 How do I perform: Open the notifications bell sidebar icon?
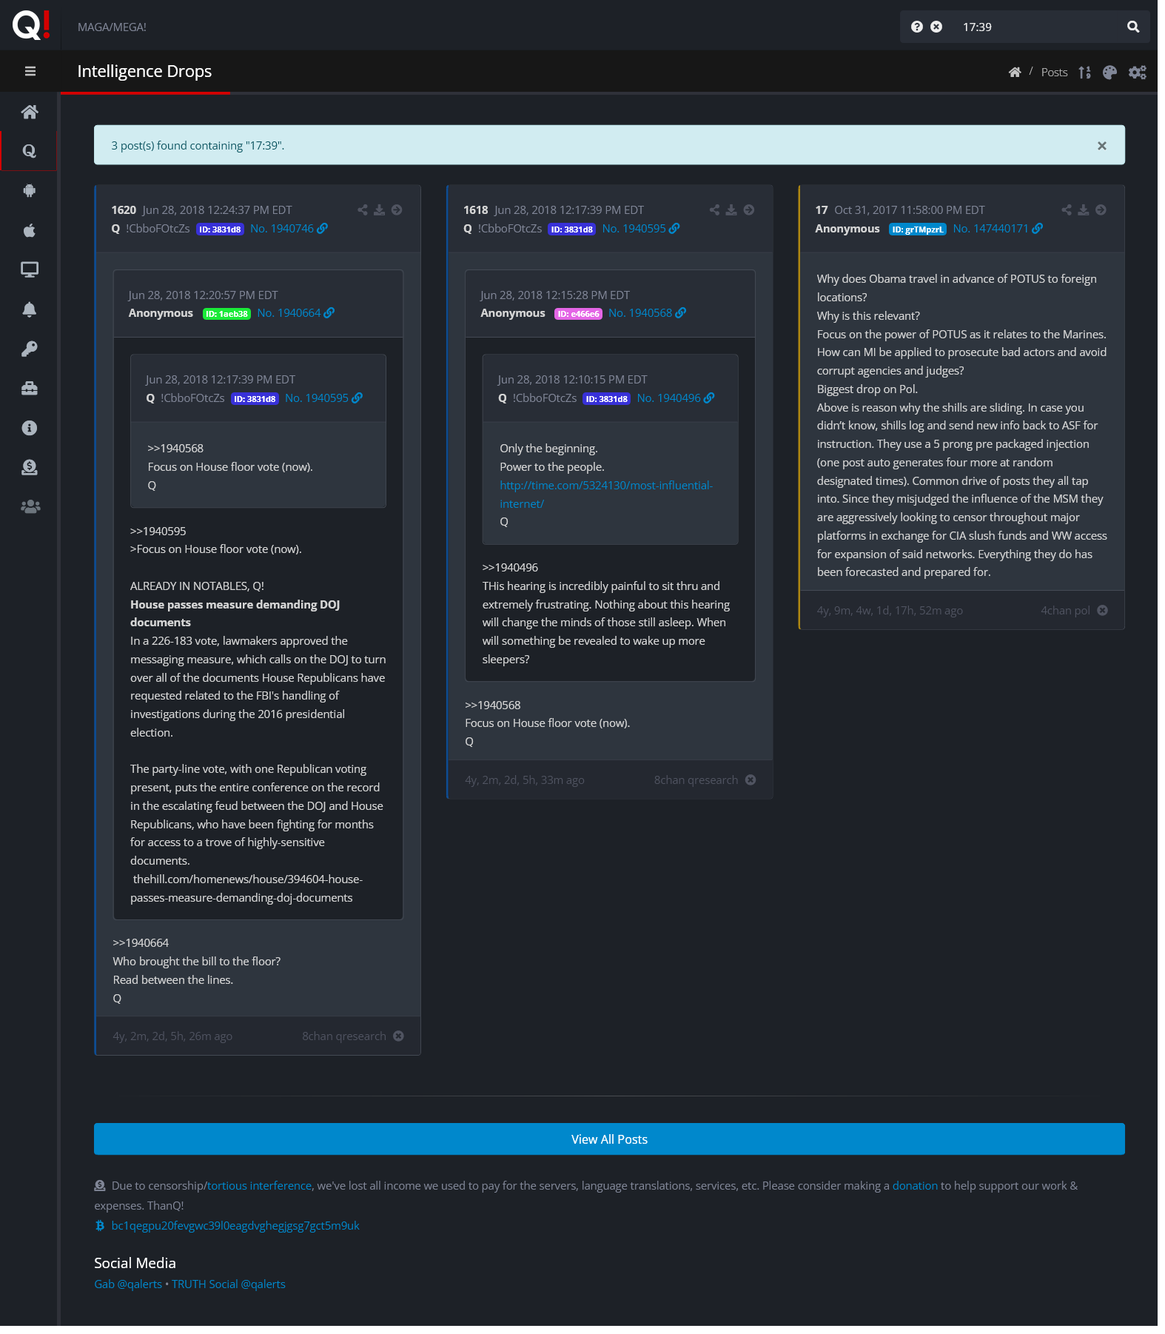(30, 309)
